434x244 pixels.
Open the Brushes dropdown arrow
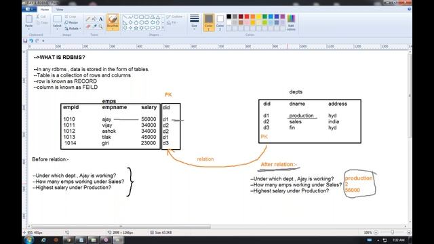[x=113, y=28]
